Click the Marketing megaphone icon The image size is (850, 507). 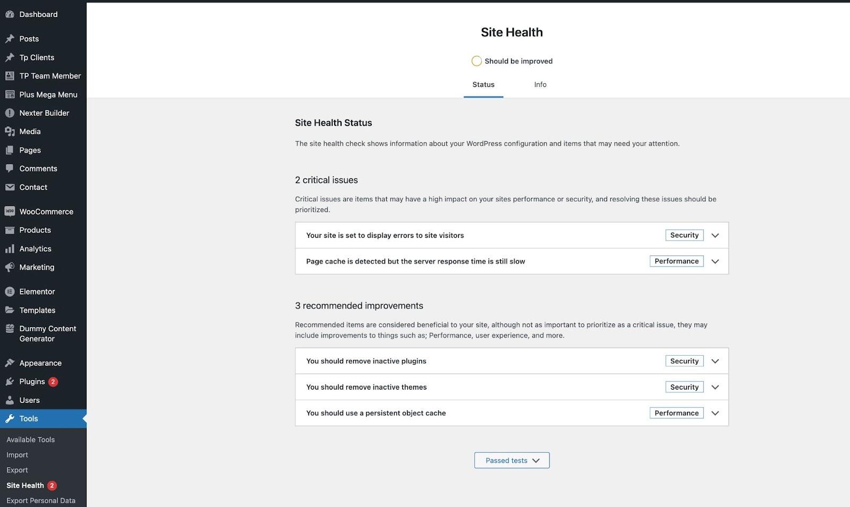tap(10, 268)
